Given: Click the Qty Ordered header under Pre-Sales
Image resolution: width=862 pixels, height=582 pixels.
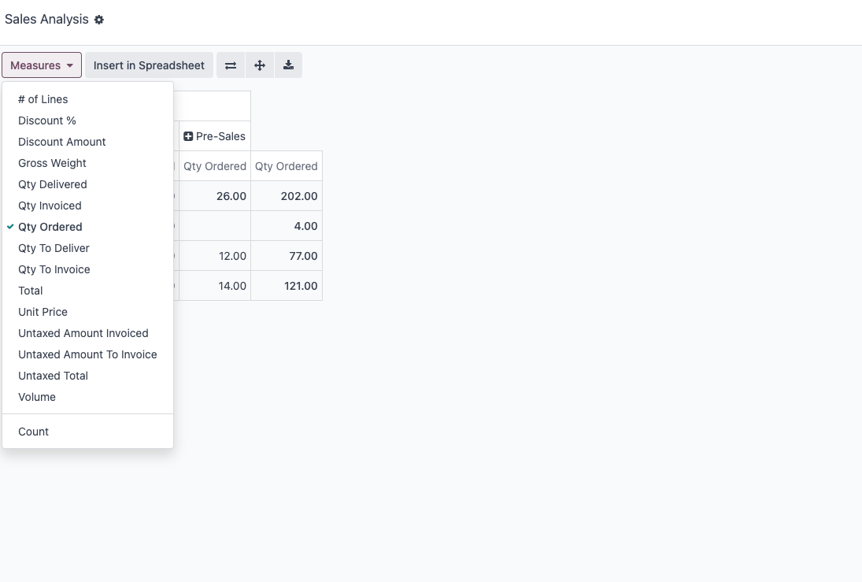Looking at the screenshot, I should [x=215, y=166].
